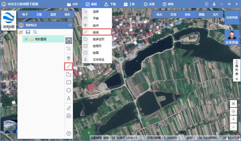241x141 pixels.
Task: Switch to 高程 map type
Action: (x=53, y=14)
